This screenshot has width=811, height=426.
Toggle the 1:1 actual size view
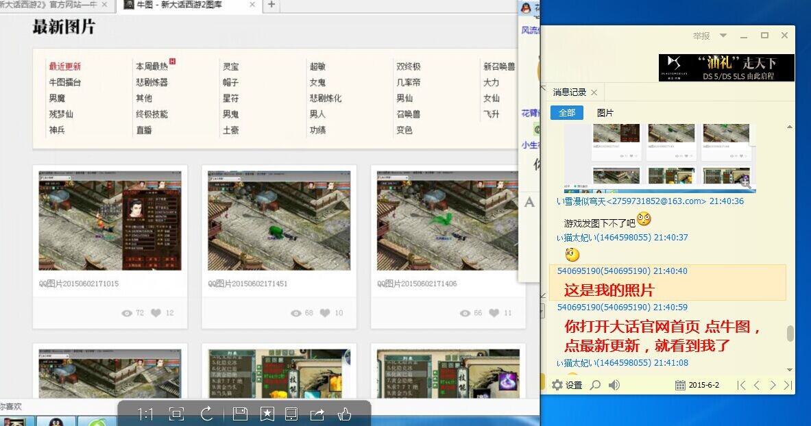pyautogui.click(x=145, y=414)
